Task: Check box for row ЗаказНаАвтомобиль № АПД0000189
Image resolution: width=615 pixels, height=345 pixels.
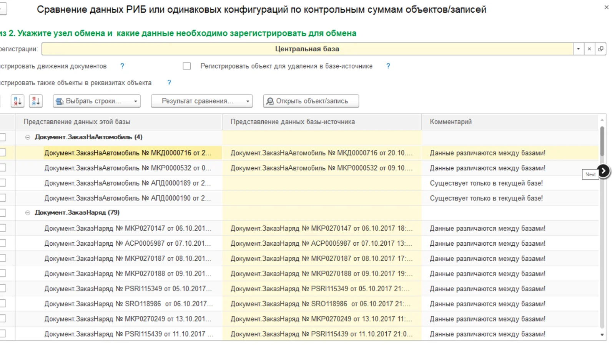Action: click(x=3, y=183)
